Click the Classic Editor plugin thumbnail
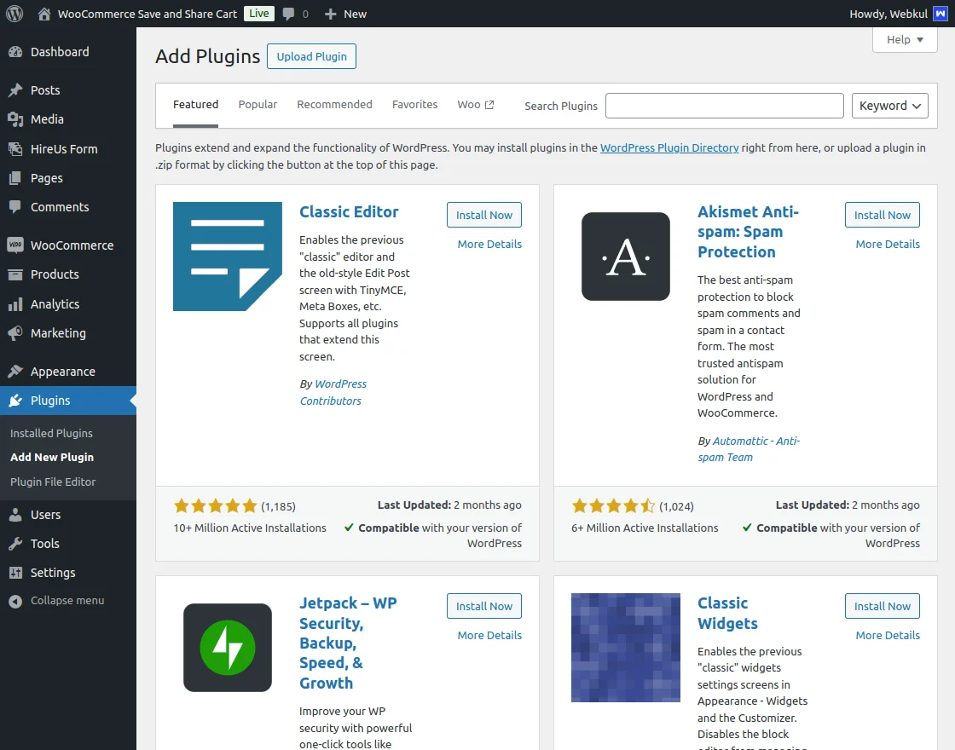The image size is (955, 750). (x=227, y=257)
